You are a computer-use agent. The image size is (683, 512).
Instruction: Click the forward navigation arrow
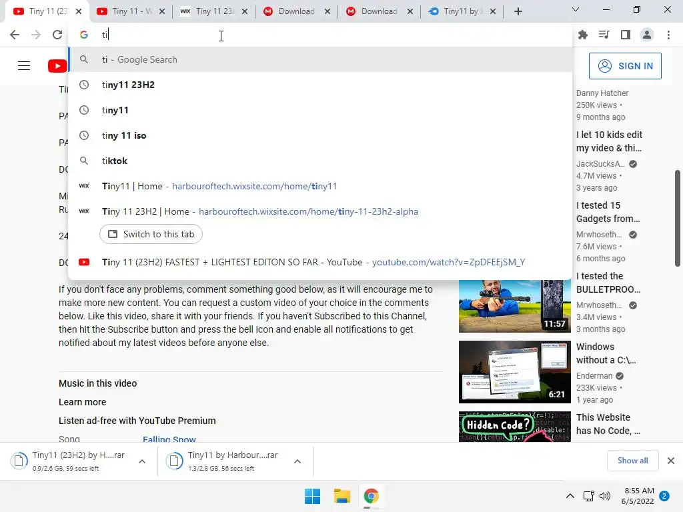(x=36, y=35)
